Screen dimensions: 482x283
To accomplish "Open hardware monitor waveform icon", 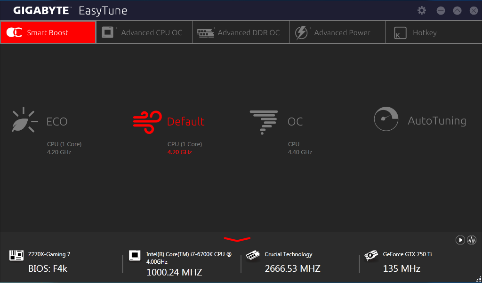I will [x=472, y=240].
